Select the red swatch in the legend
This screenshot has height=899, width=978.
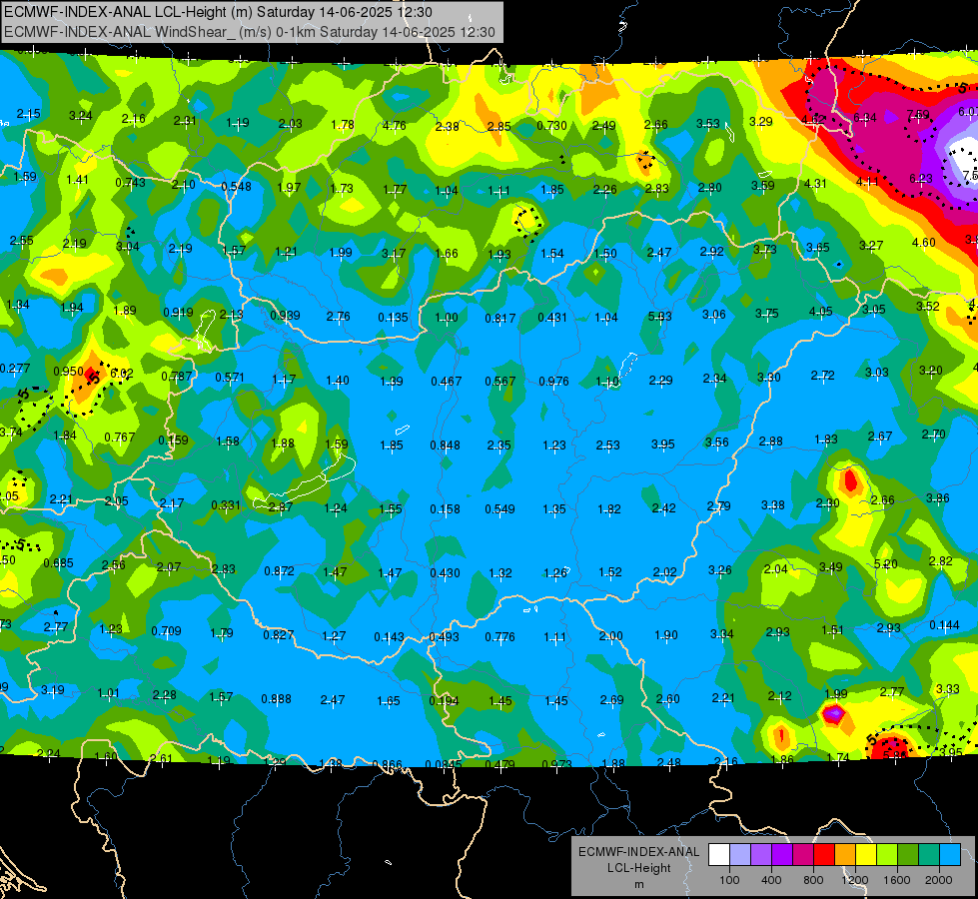tap(824, 855)
